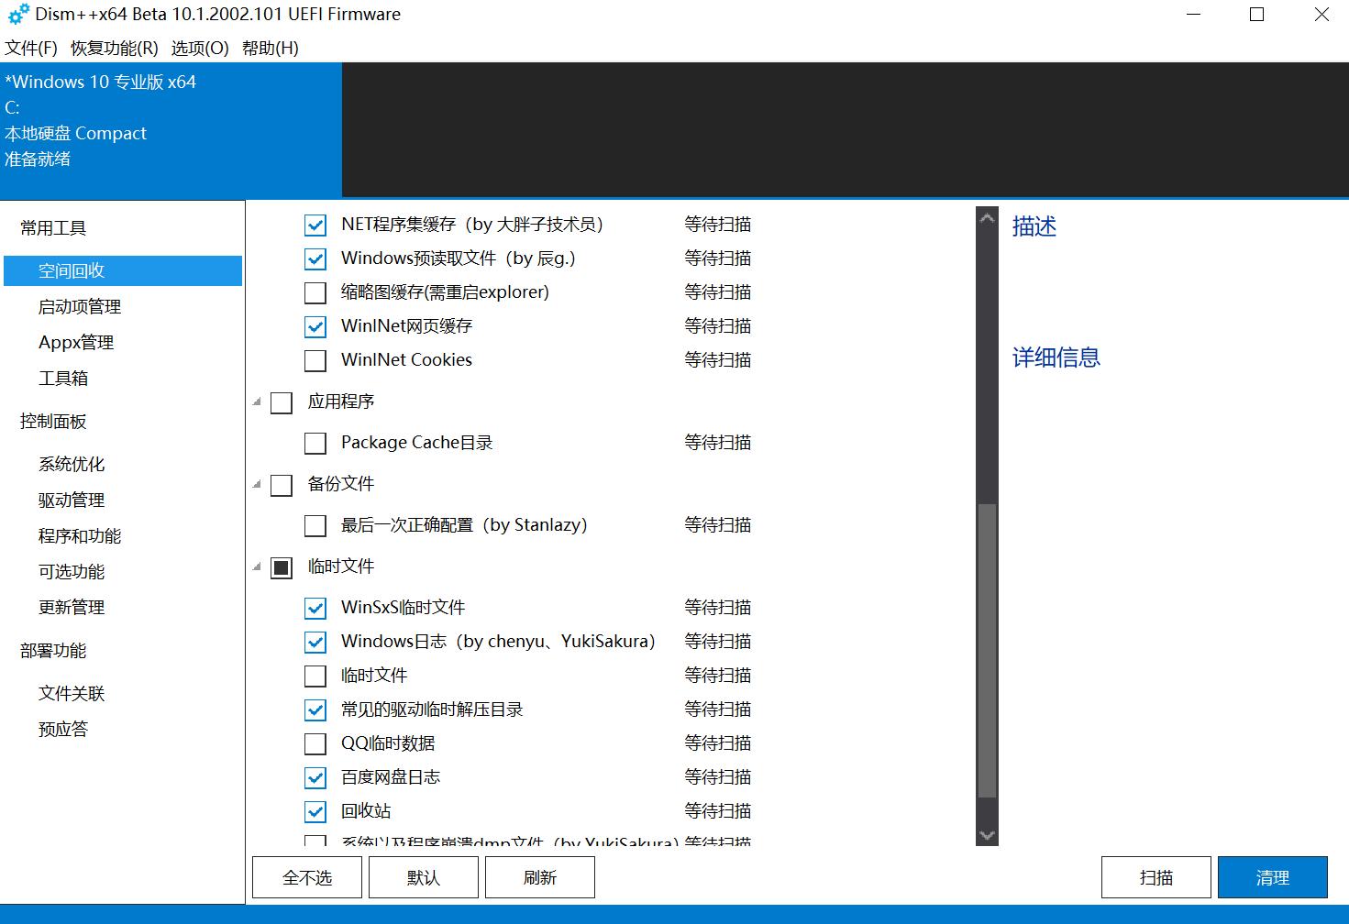Enable QQ临时数据 cleanup
Viewport: 1349px width, 924px height.
point(315,742)
